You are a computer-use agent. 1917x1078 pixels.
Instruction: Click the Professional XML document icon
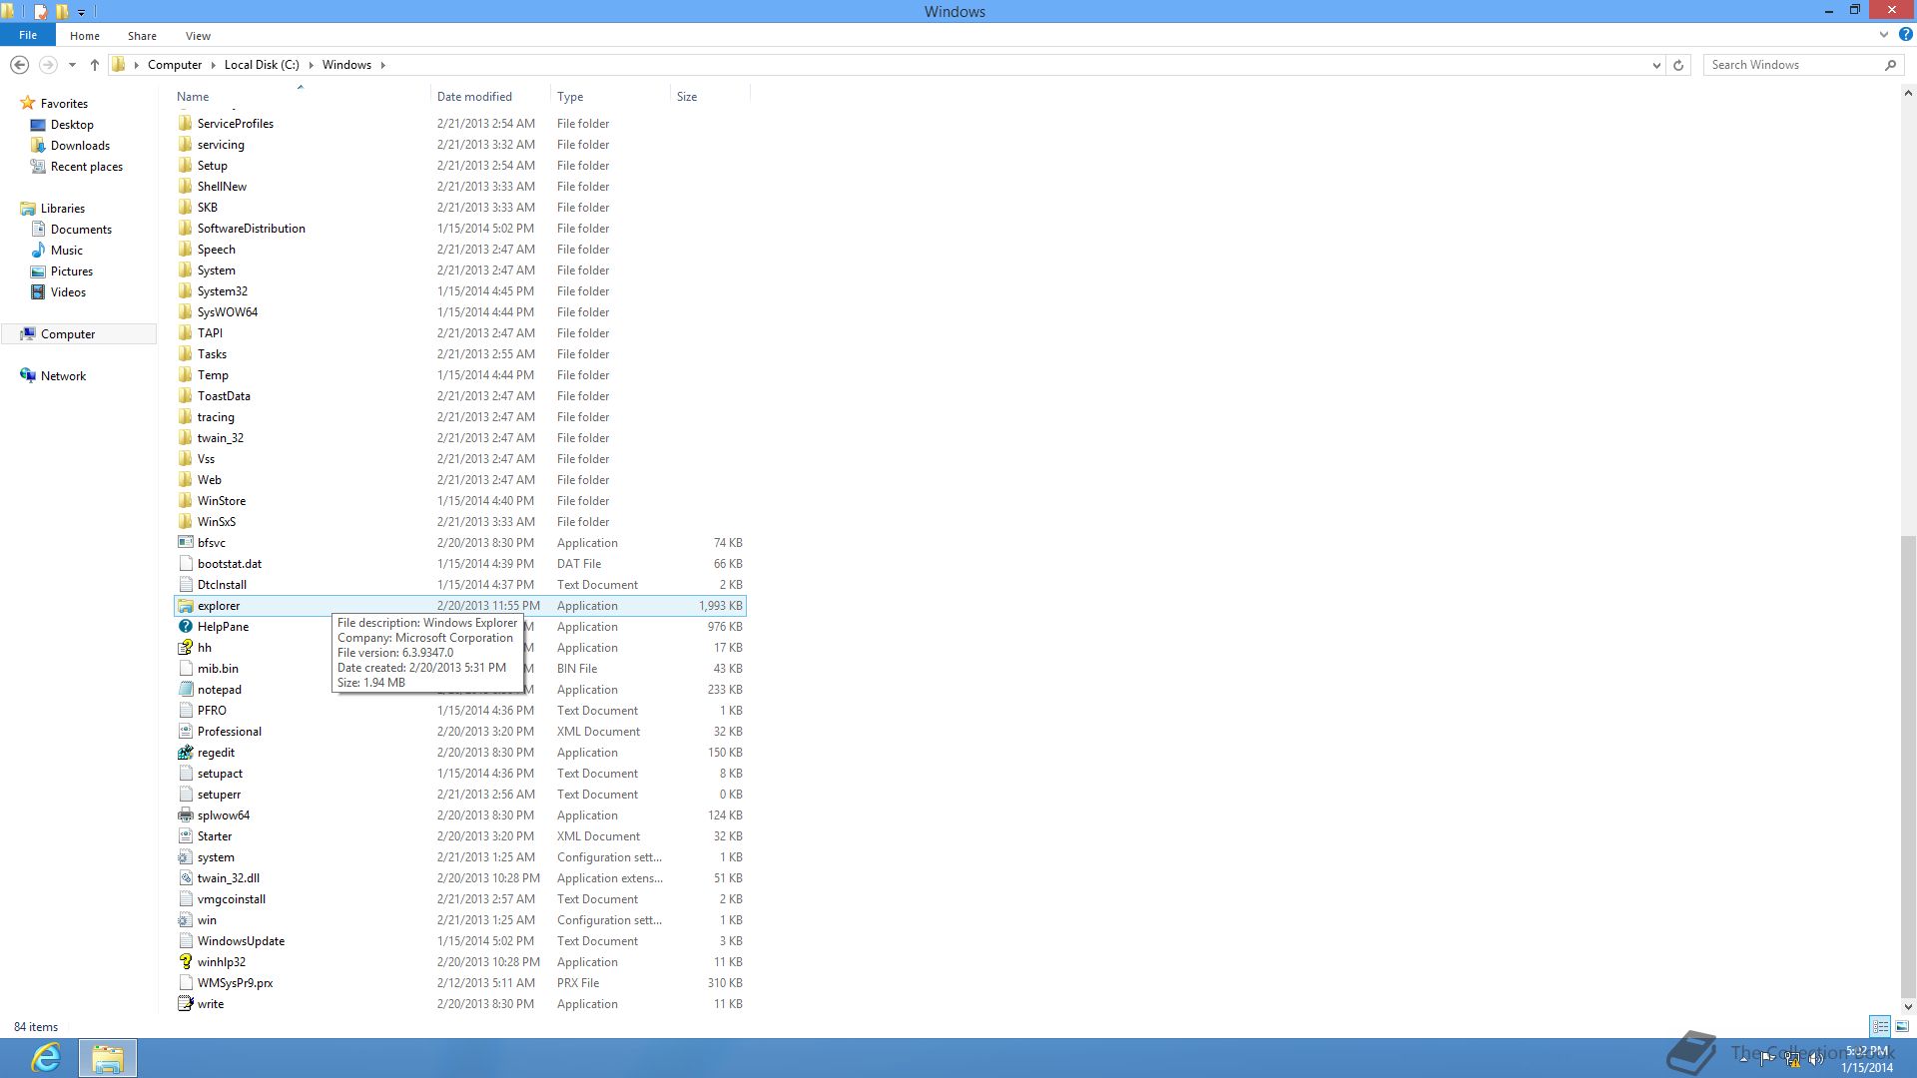(186, 732)
